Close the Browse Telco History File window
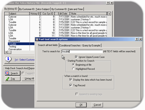Viewport: 145px width, 110px height. click(x=112, y=3)
